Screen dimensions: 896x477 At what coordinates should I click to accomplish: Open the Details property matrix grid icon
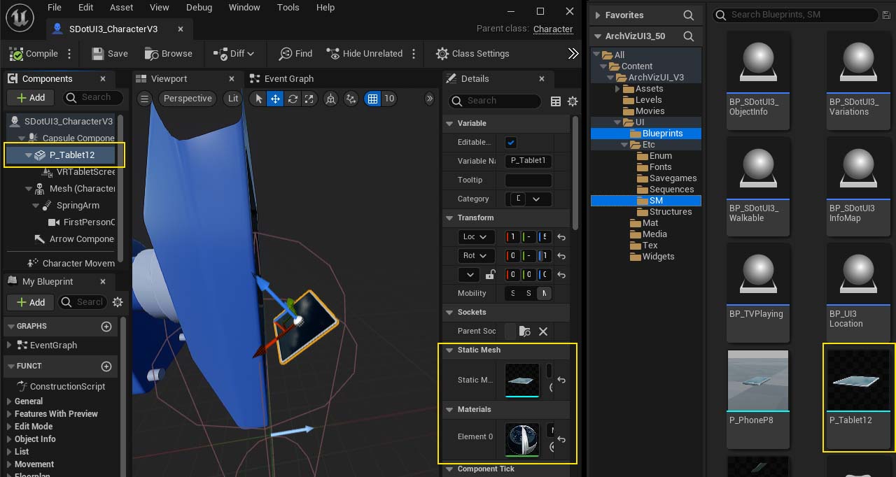point(556,101)
